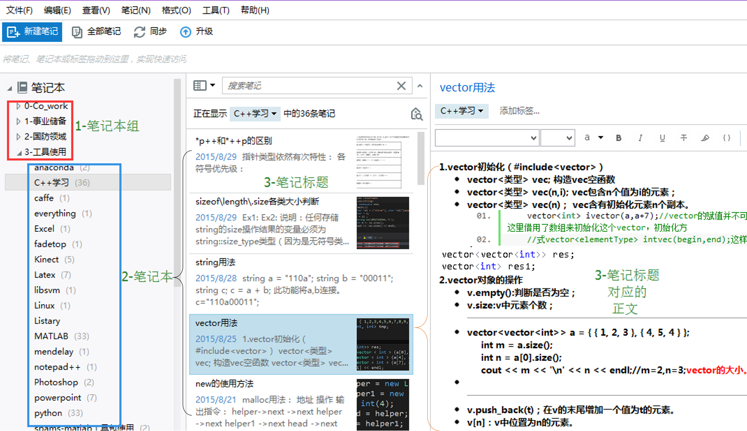Open the Edit (编辑) menu

click(57, 10)
